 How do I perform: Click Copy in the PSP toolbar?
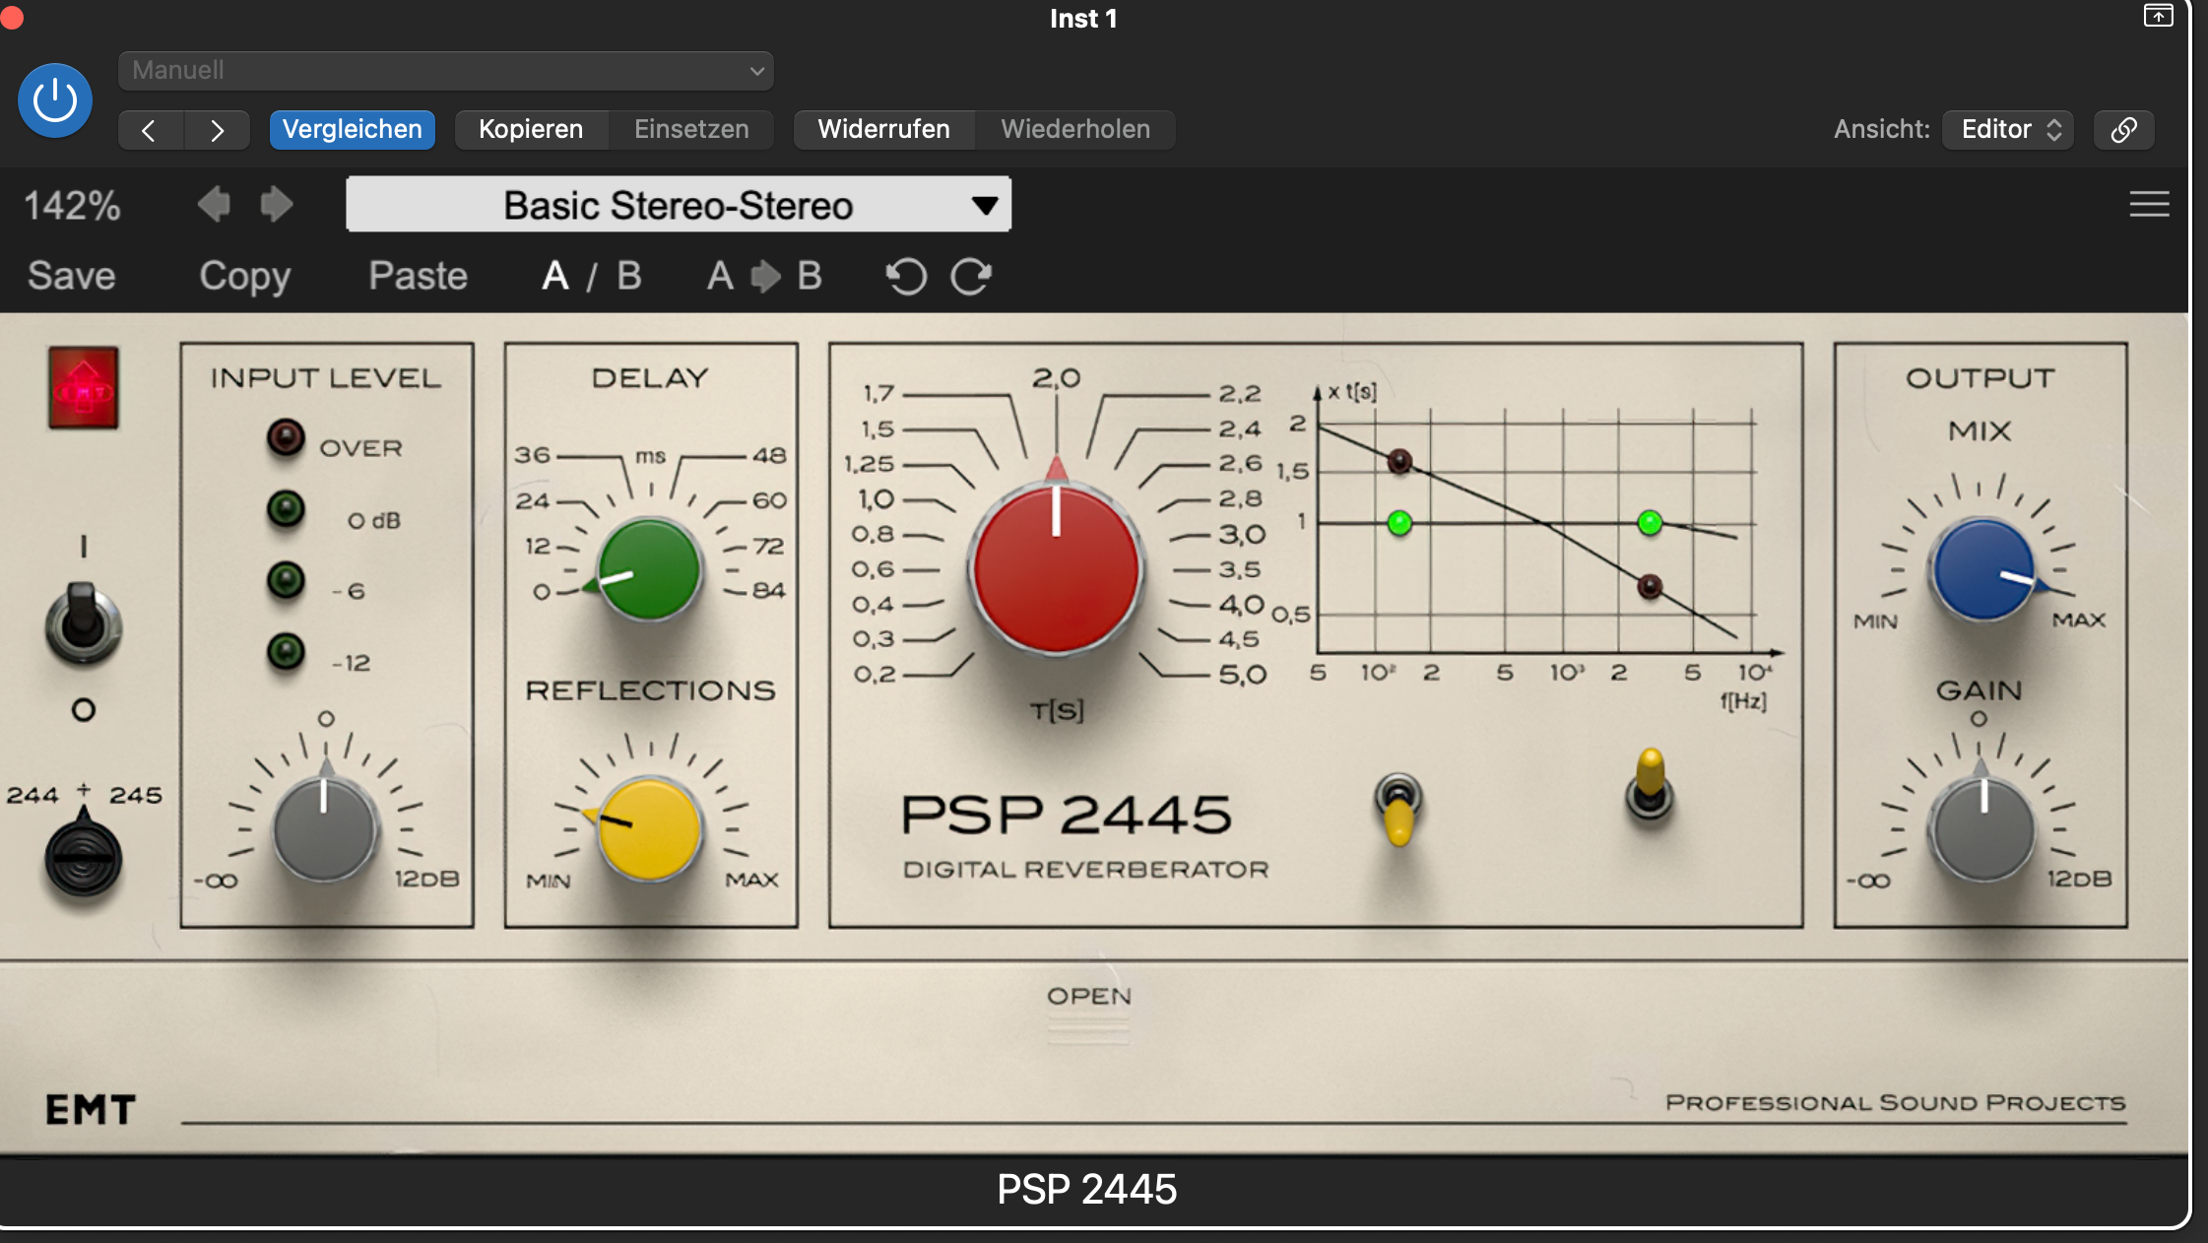[244, 276]
